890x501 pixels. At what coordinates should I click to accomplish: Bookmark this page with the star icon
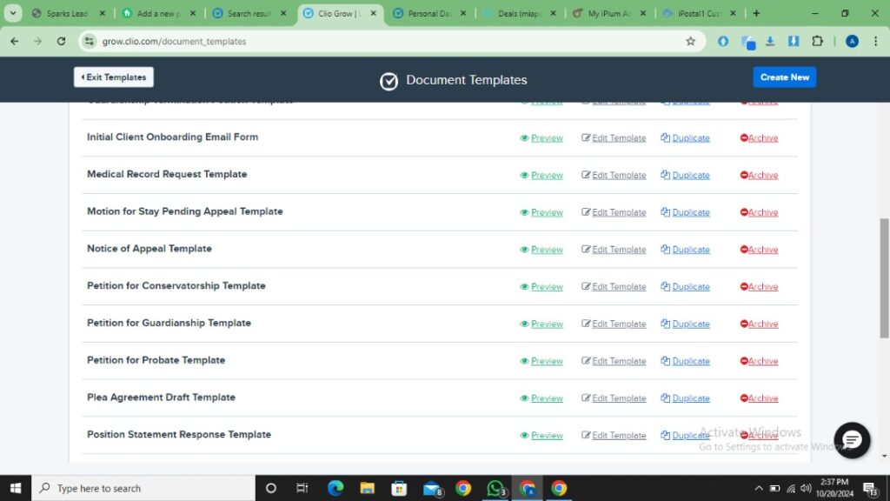[x=691, y=41]
